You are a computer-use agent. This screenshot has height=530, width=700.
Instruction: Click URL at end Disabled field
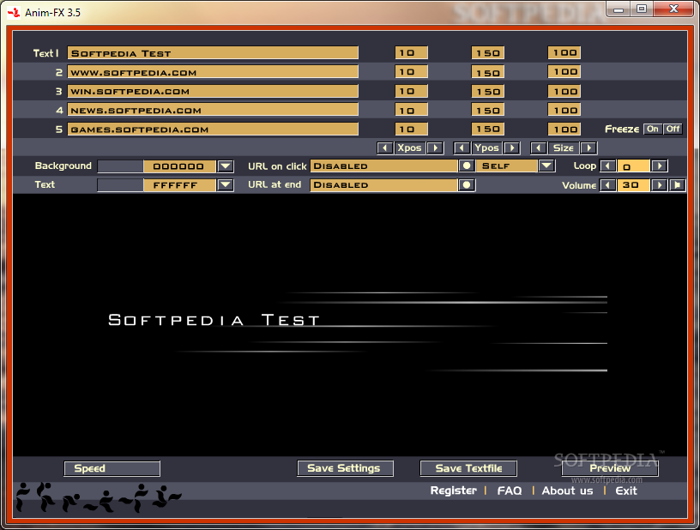(384, 184)
